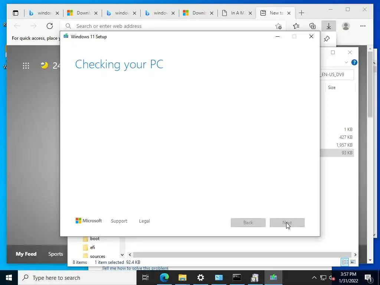The height and width of the screenshot is (285, 380).
Task: Show hidden system tray icons chevron
Action: (314, 278)
